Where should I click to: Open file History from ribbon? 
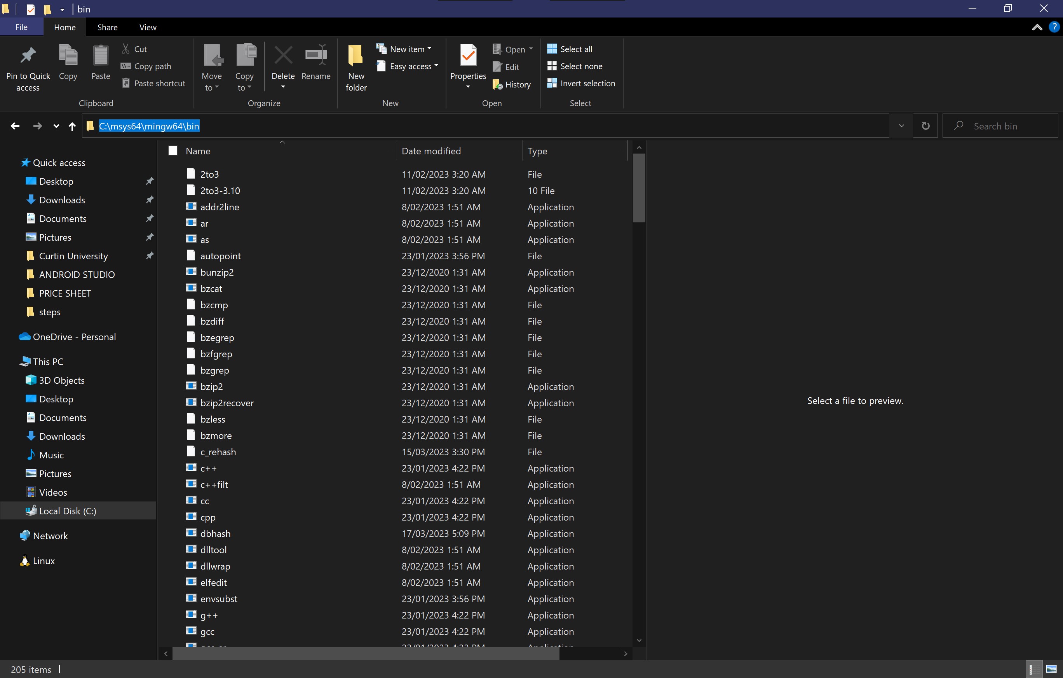click(x=512, y=84)
